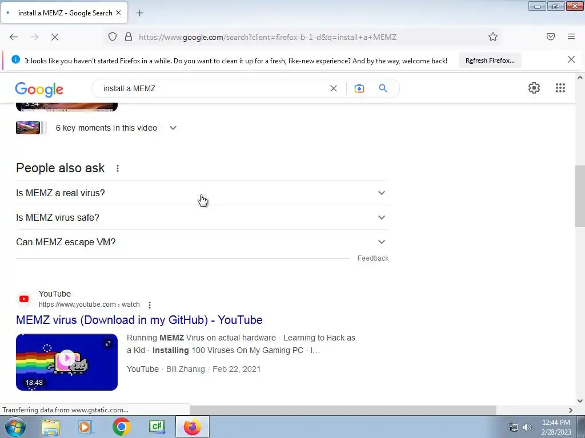Image resolution: width=585 pixels, height=438 pixels.
Task: Click the scroll-down arrow of the page
Action: click(x=580, y=401)
